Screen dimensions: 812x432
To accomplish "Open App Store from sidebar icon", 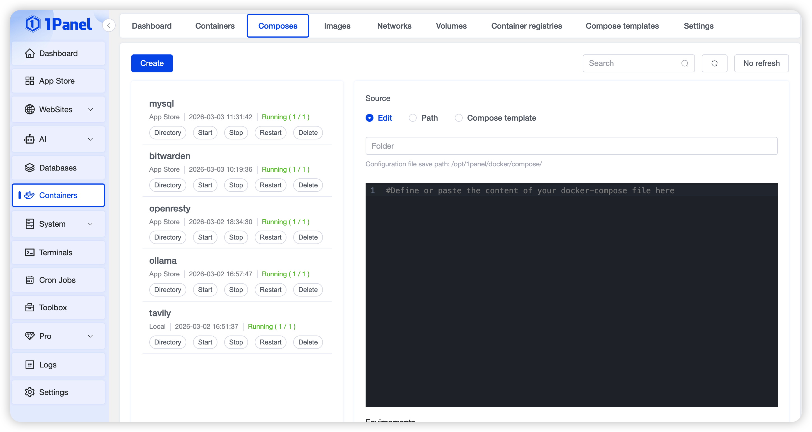I will click(x=30, y=81).
